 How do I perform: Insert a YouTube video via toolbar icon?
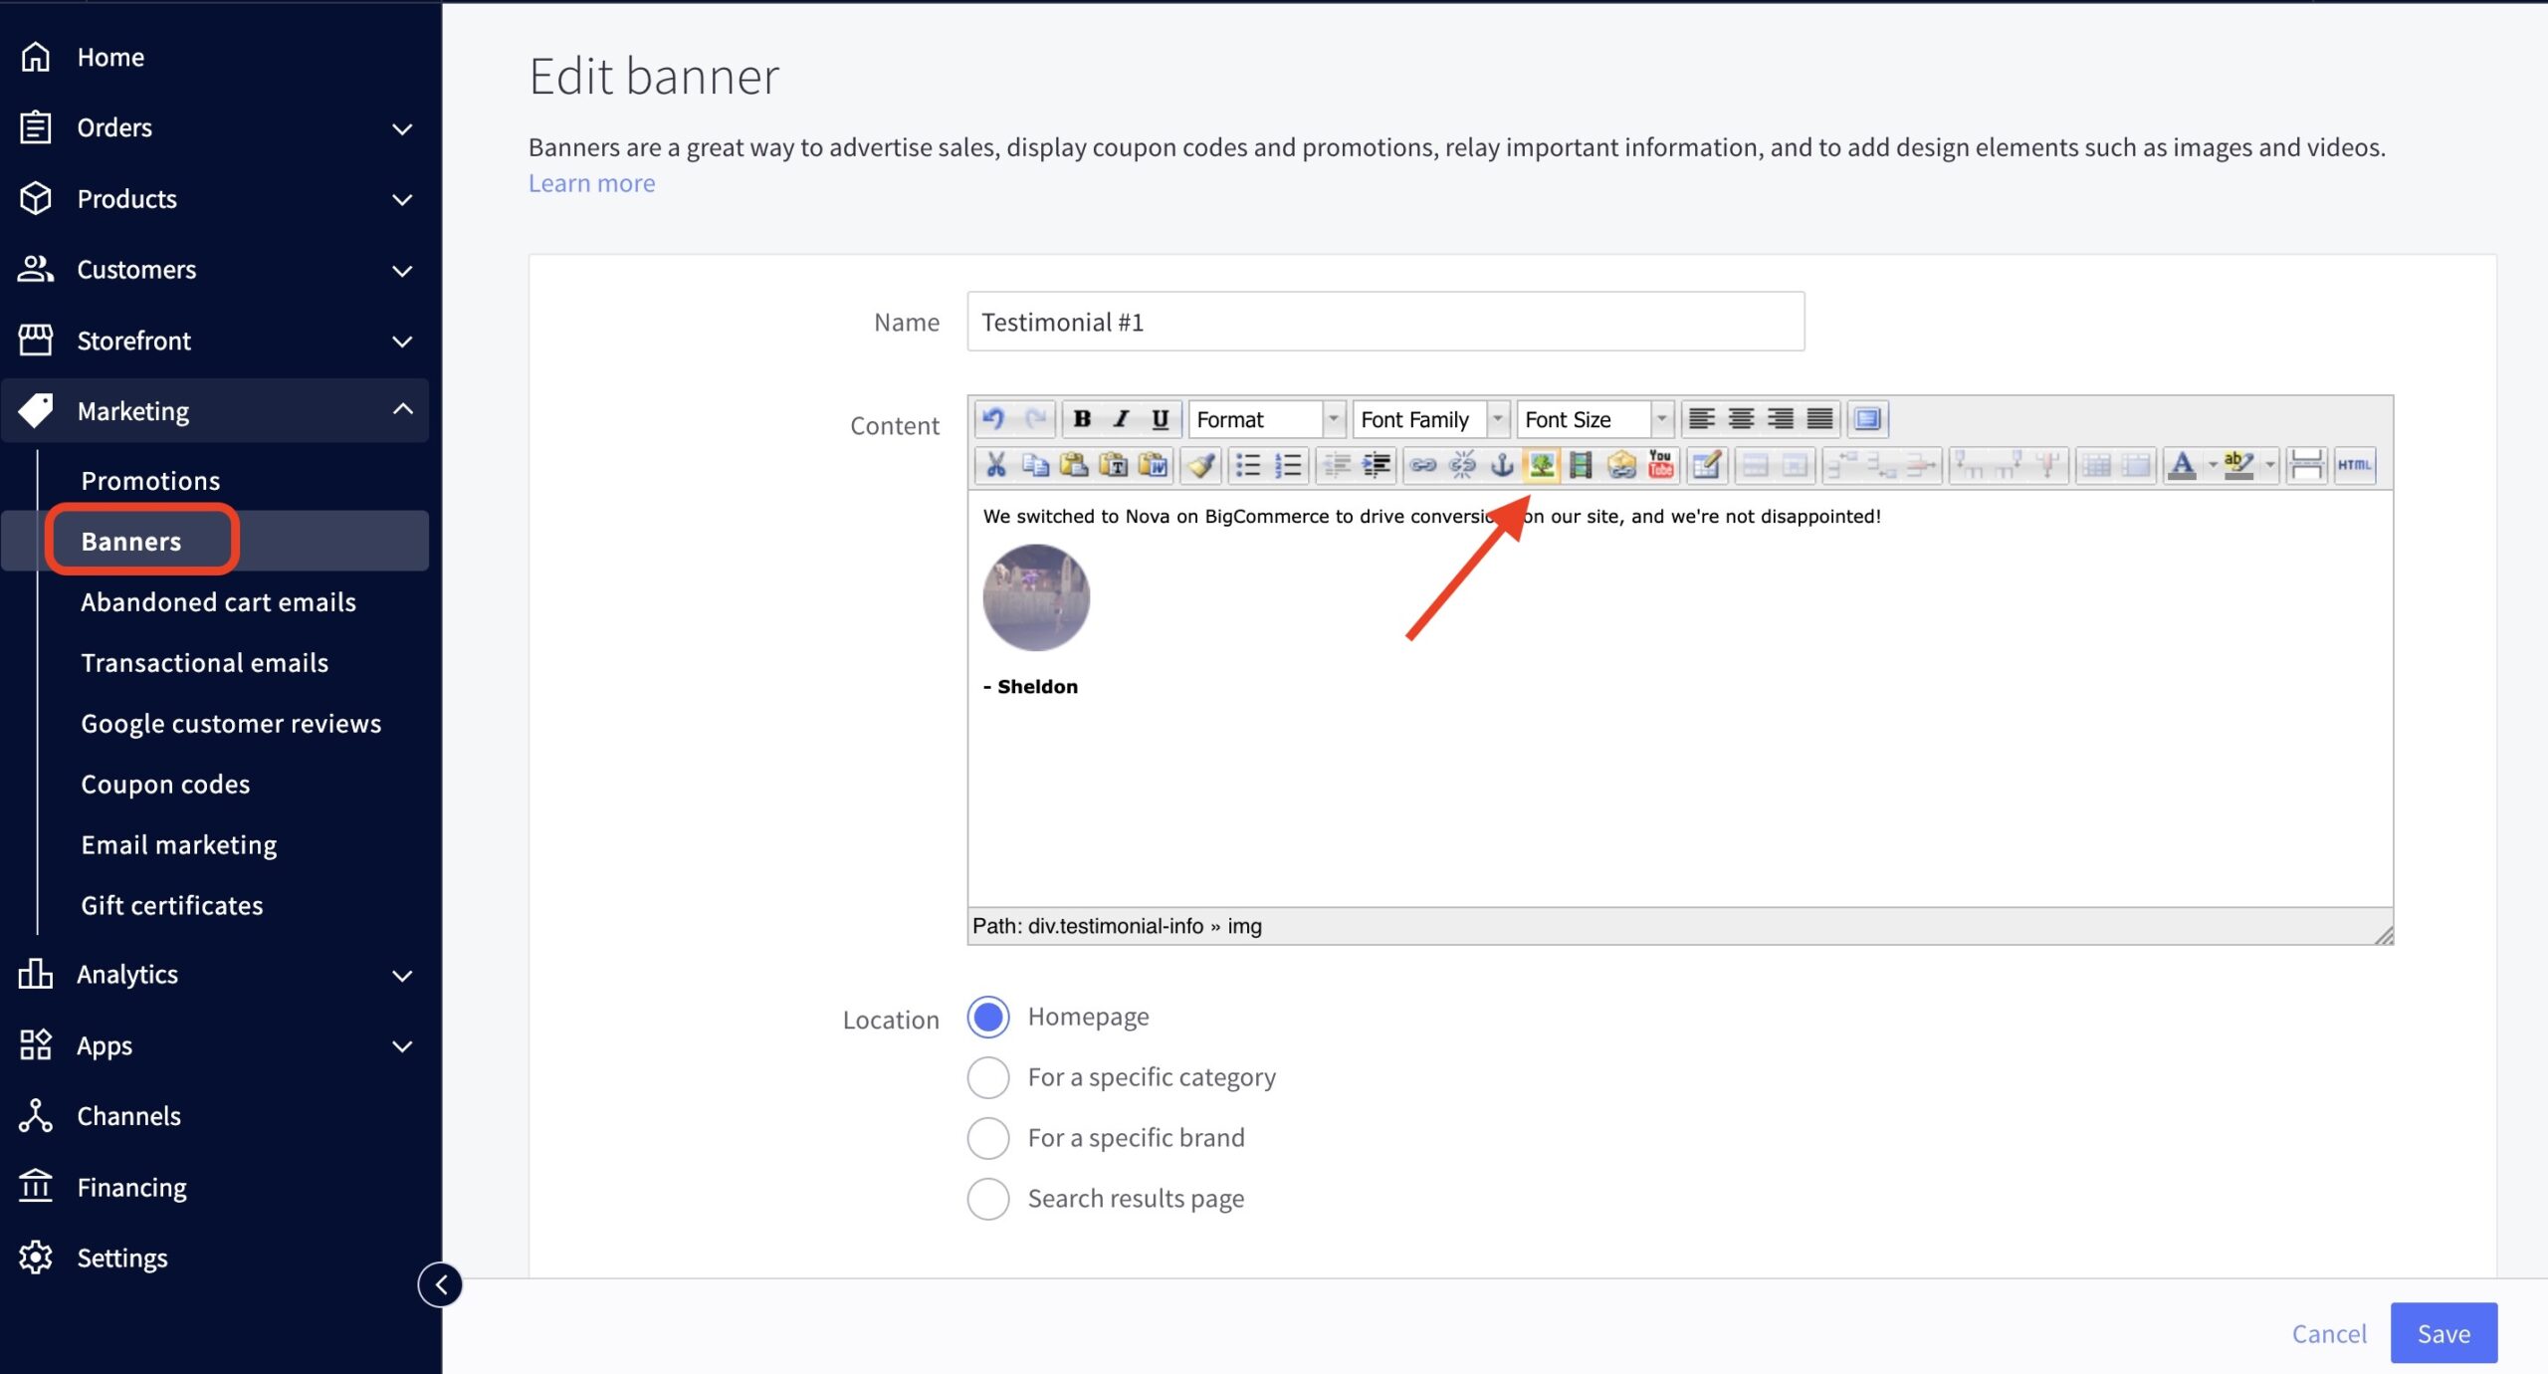1660,465
